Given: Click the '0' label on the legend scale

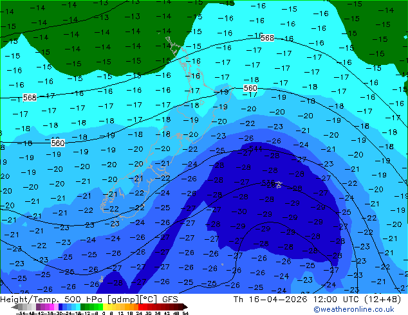Looking at the screenshot, I should pyautogui.click(x=104, y=313).
